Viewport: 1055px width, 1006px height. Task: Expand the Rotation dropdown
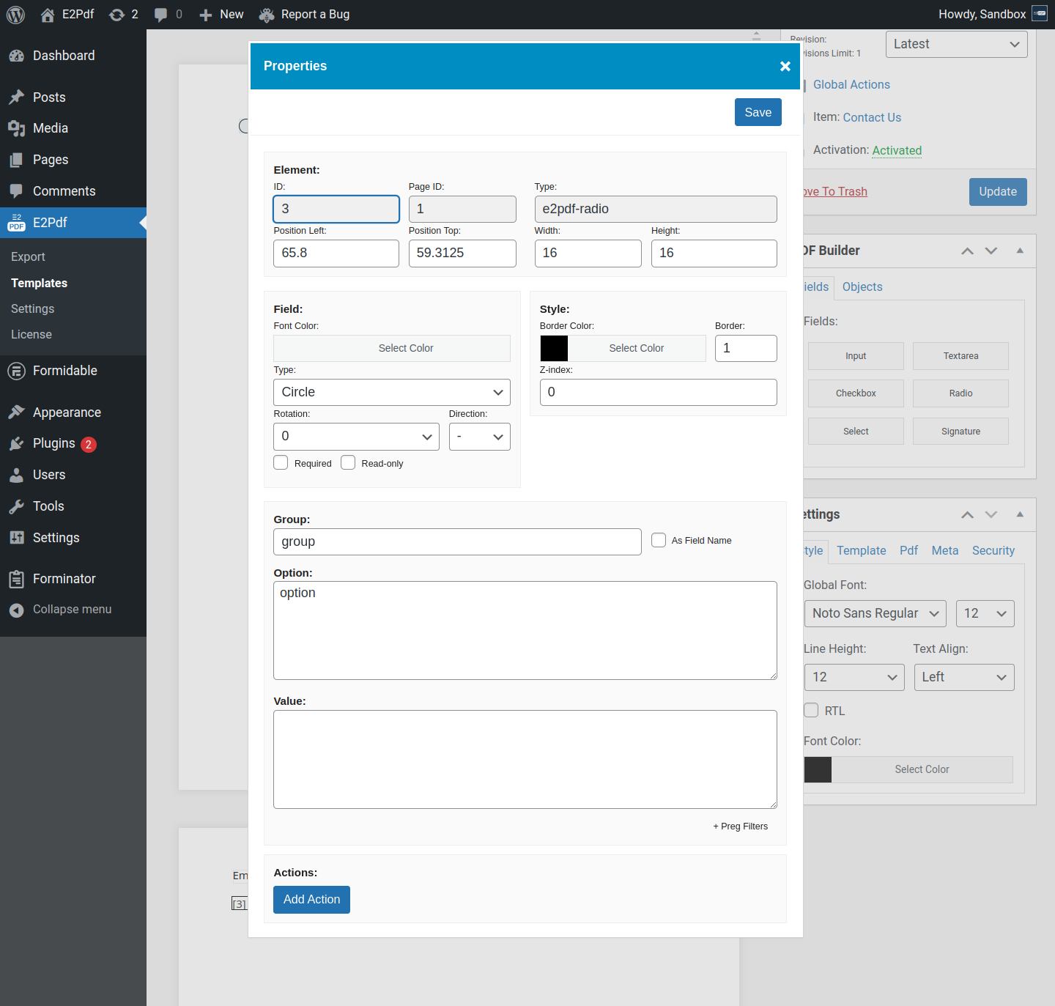(356, 436)
